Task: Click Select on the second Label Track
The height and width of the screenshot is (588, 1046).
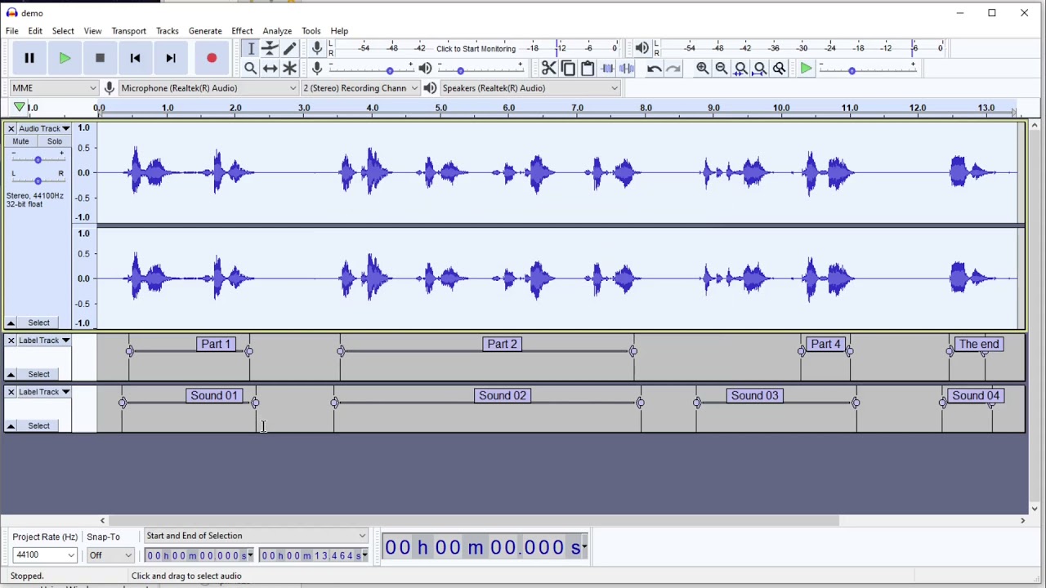Action: coord(38,425)
